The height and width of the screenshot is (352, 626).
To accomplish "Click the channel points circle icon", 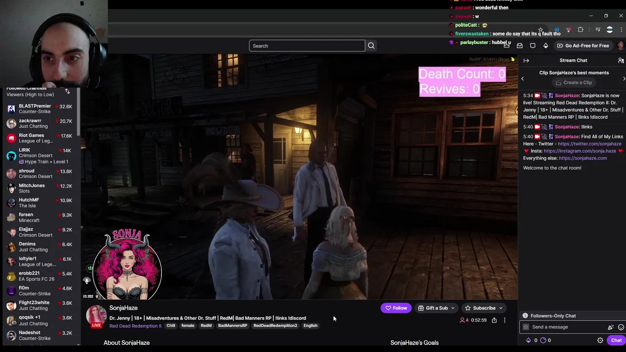I will point(543,340).
